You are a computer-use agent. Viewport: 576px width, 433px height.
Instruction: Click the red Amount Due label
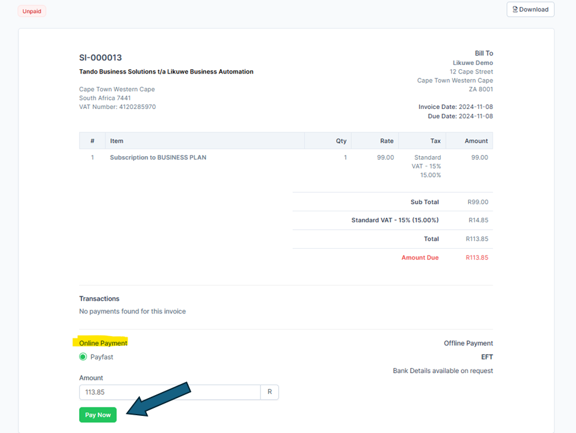pos(420,258)
